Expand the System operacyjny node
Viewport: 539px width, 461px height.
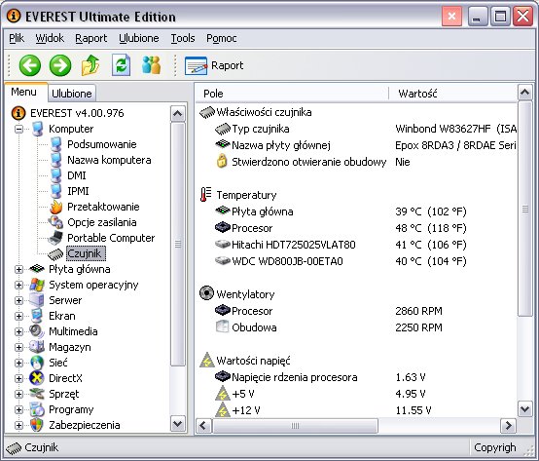pos(18,285)
